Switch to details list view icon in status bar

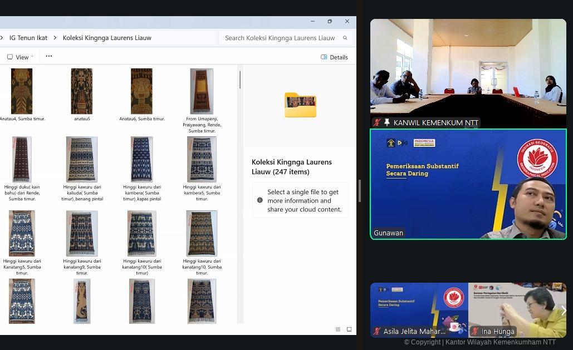click(338, 329)
